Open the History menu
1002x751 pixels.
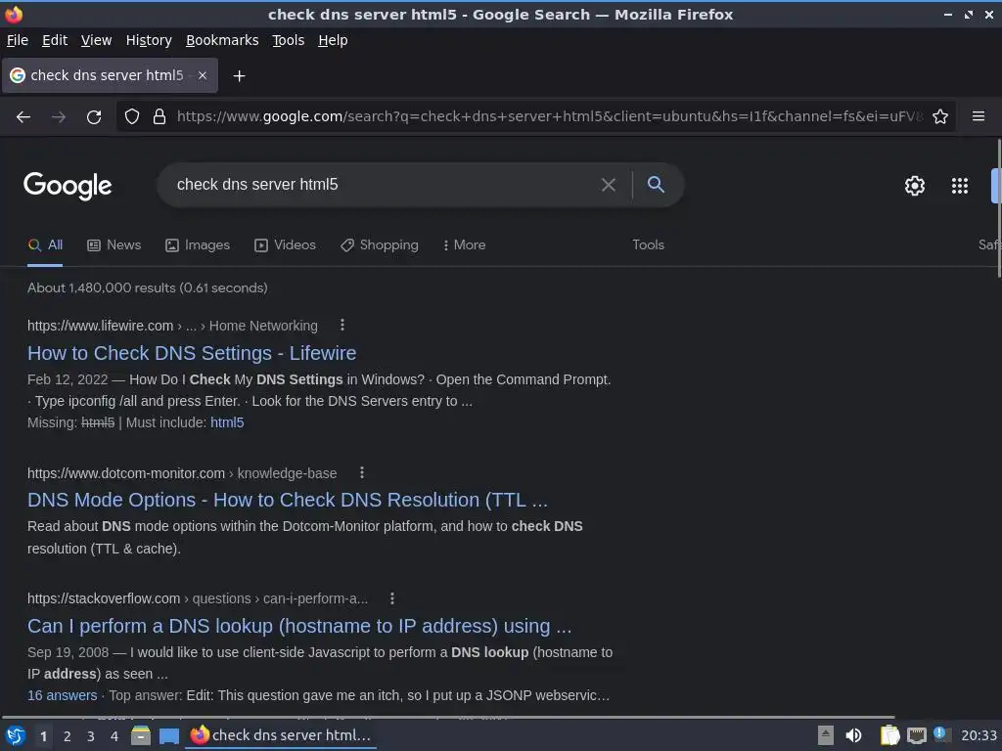pos(149,40)
